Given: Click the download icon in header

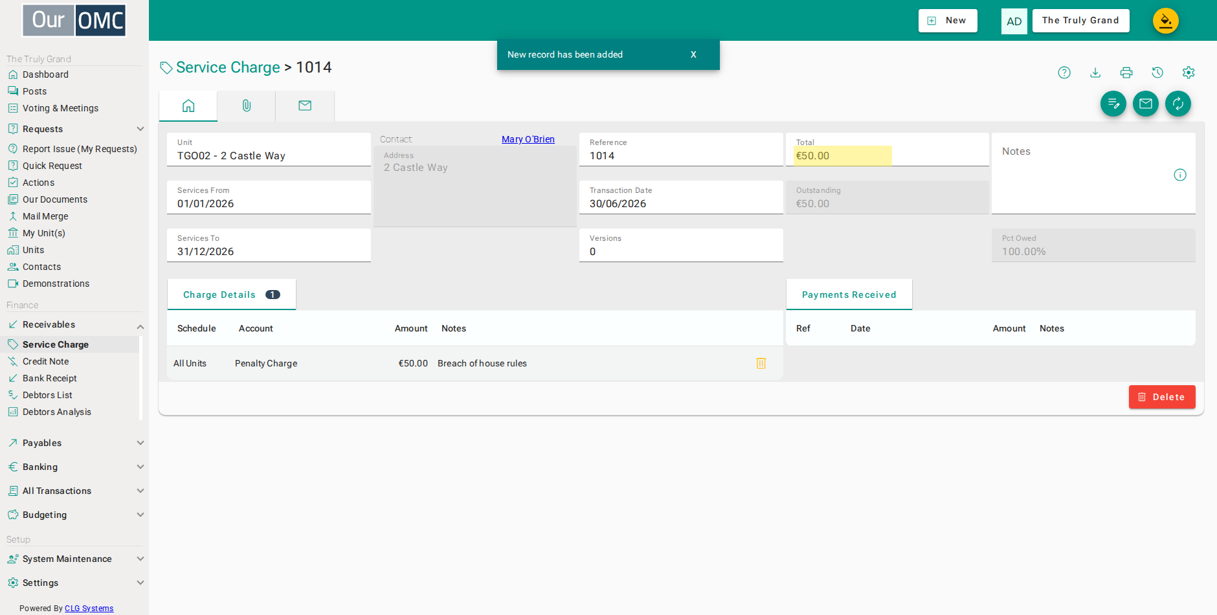Looking at the screenshot, I should 1095,73.
